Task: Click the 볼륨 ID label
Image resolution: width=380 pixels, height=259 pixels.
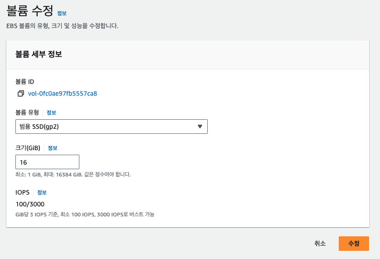Action: [x=25, y=82]
